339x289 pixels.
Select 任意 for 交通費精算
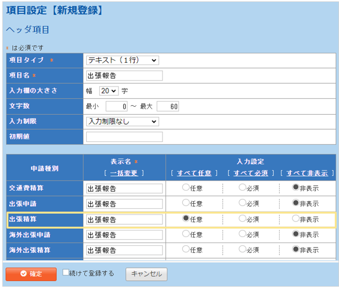(x=186, y=188)
